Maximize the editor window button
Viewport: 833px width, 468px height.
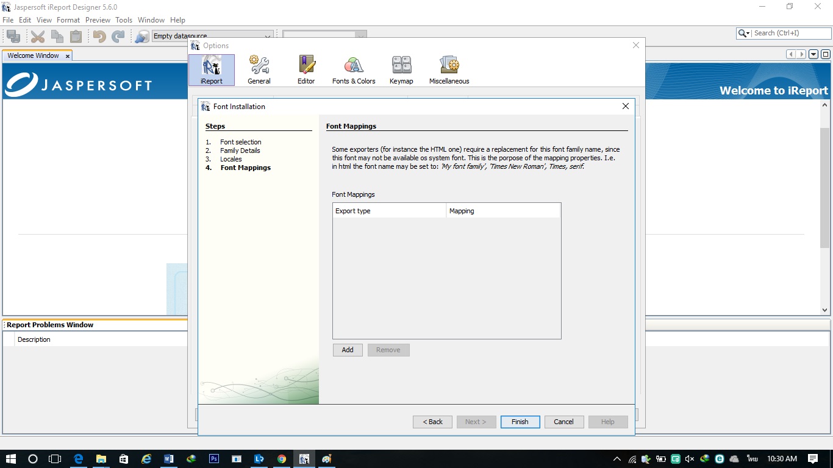tap(825, 54)
